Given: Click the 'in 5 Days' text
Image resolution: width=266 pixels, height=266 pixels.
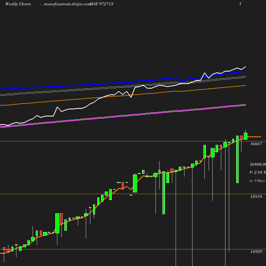Looking at the screenshot, I should tap(257, 181).
